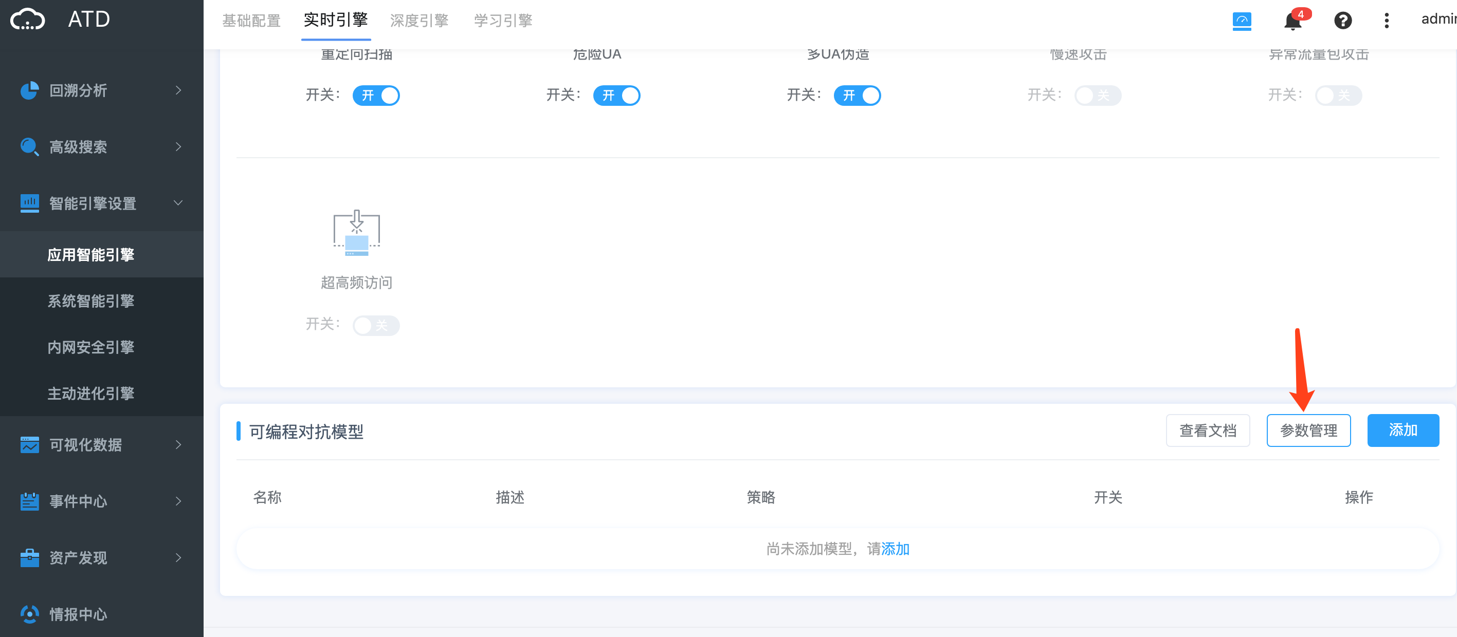Click the 回溯分析 pie chart icon
This screenshot has height=637, width=1457.
point(29,90)
